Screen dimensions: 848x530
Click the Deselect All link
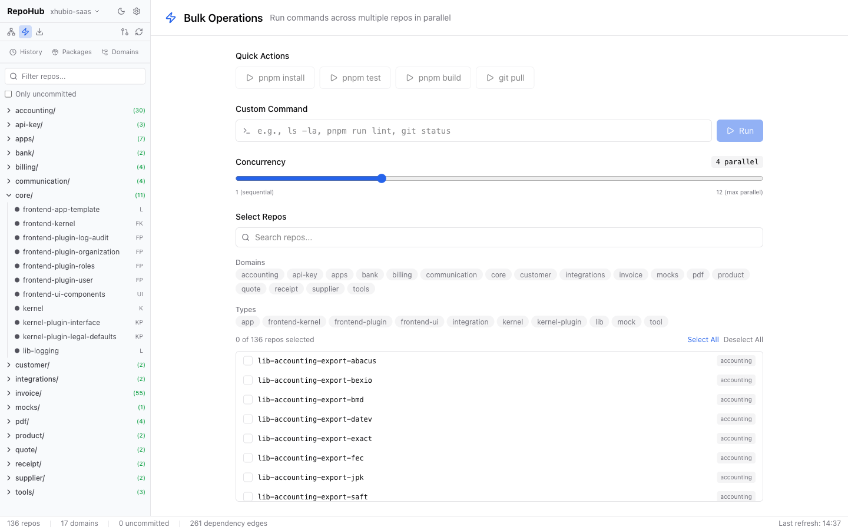[743, 340]
